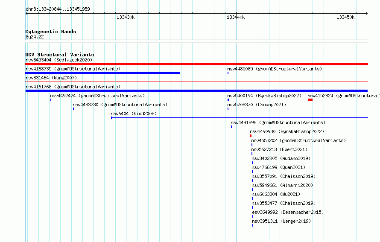
Task: Click the small red nsv4152824 bar
Action: [x=310, y=100]
